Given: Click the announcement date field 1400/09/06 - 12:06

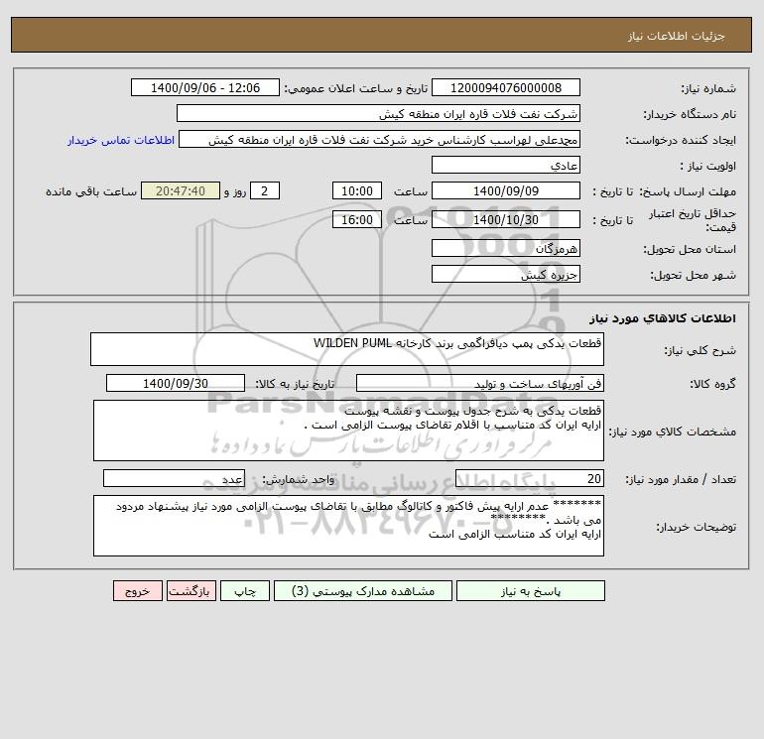Looking at the screenshot, I should point(205,87).
